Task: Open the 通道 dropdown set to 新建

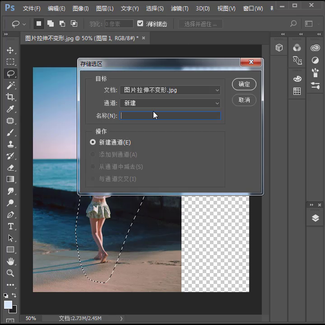Action: (170, 103)
